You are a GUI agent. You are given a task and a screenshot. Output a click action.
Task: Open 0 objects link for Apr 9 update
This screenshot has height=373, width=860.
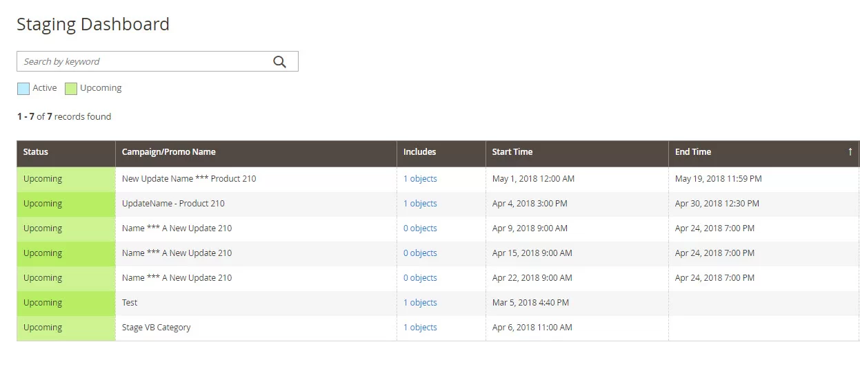pos(420,228)
